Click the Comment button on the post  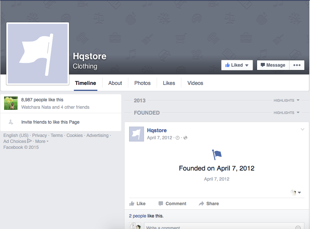click(172, 204)
